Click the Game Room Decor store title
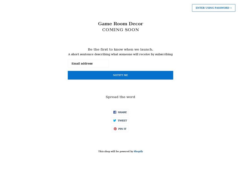 point(120,24)
